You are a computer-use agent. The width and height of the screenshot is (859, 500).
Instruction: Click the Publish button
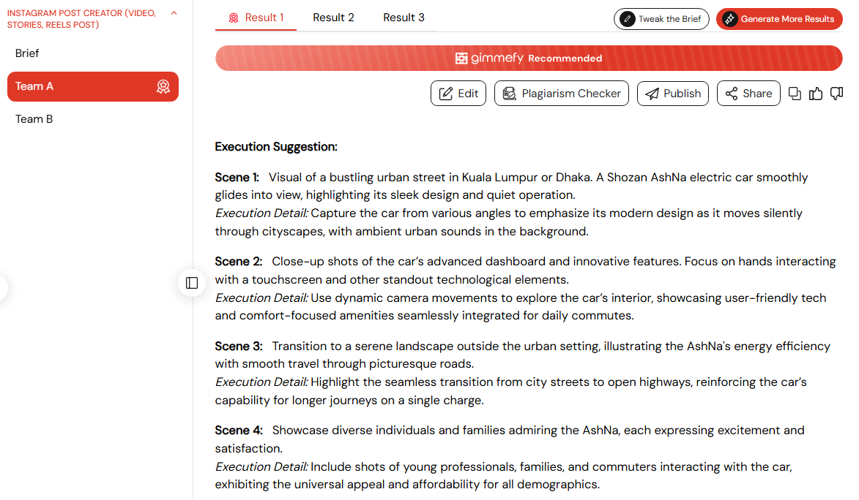[673, 94]
